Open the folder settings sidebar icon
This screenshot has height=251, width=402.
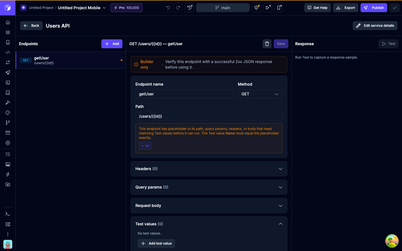(x=8, y=184)
